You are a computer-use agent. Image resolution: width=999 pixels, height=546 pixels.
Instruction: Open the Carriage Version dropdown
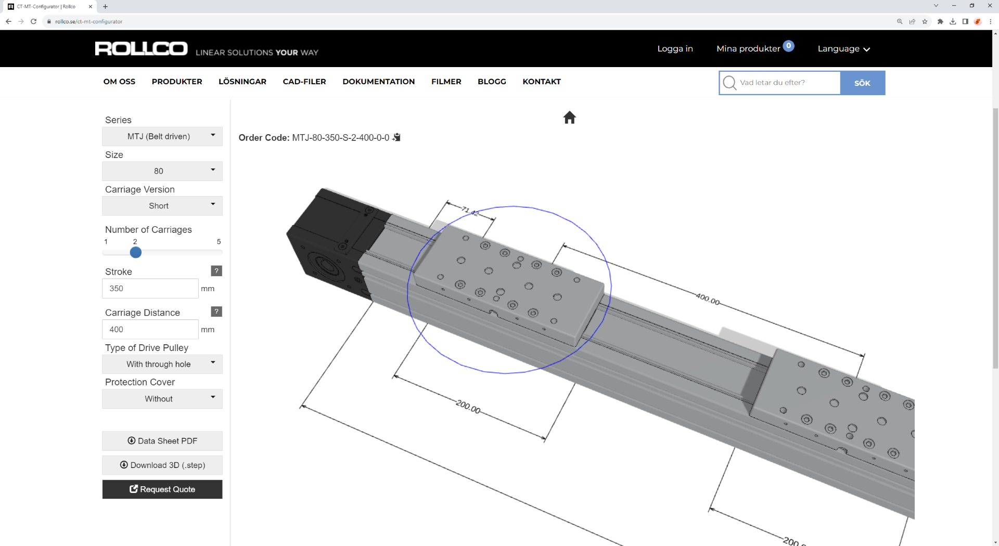[162, 206]
